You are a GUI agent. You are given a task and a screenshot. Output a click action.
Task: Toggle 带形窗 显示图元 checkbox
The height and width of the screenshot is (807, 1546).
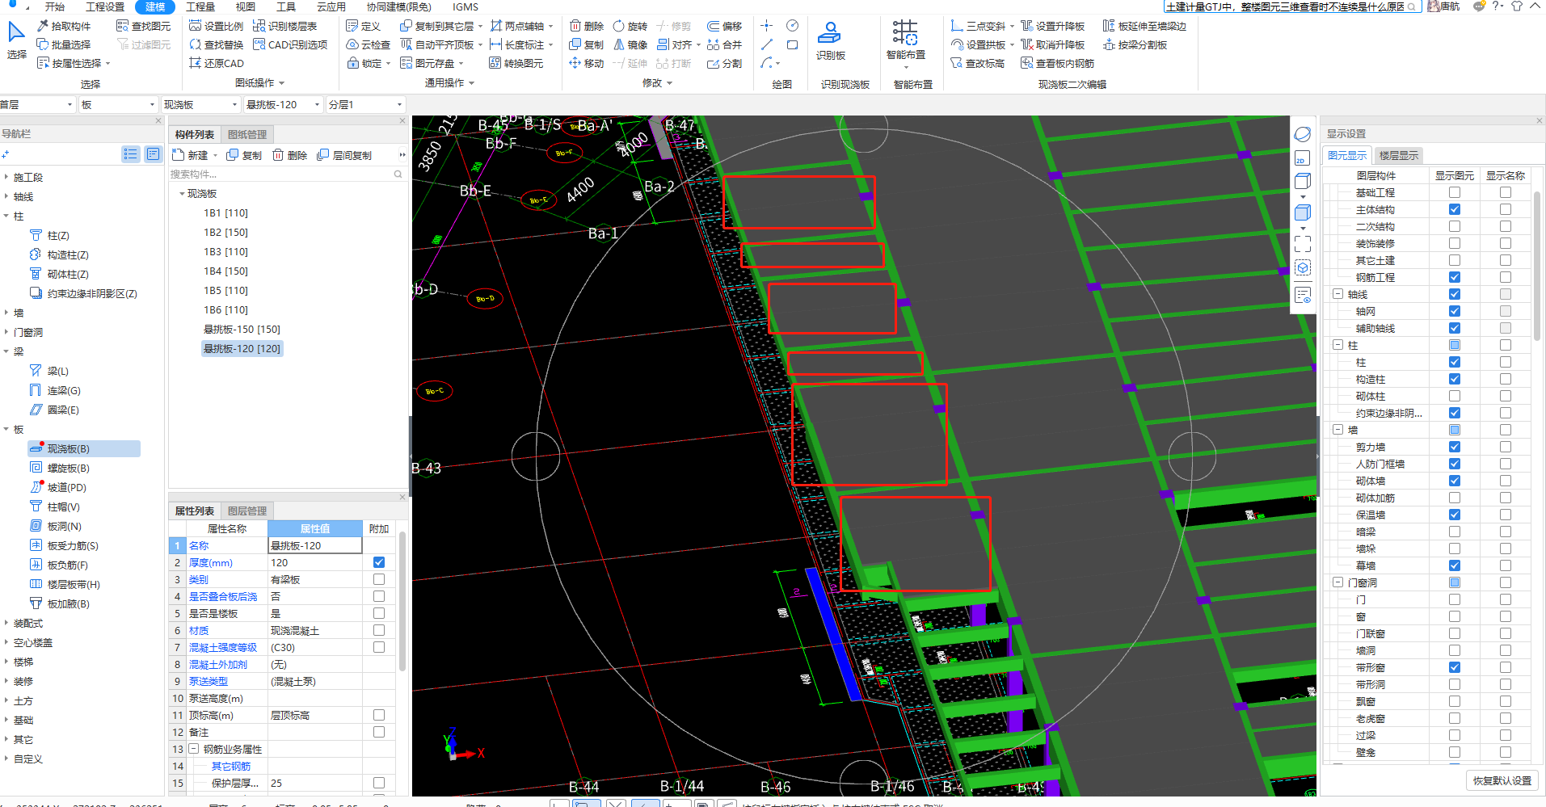[1454, 667]
